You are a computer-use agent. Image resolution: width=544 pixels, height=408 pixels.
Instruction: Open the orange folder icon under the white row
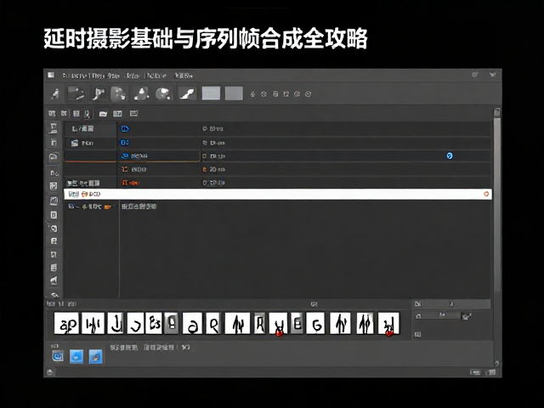click(108, 207)
